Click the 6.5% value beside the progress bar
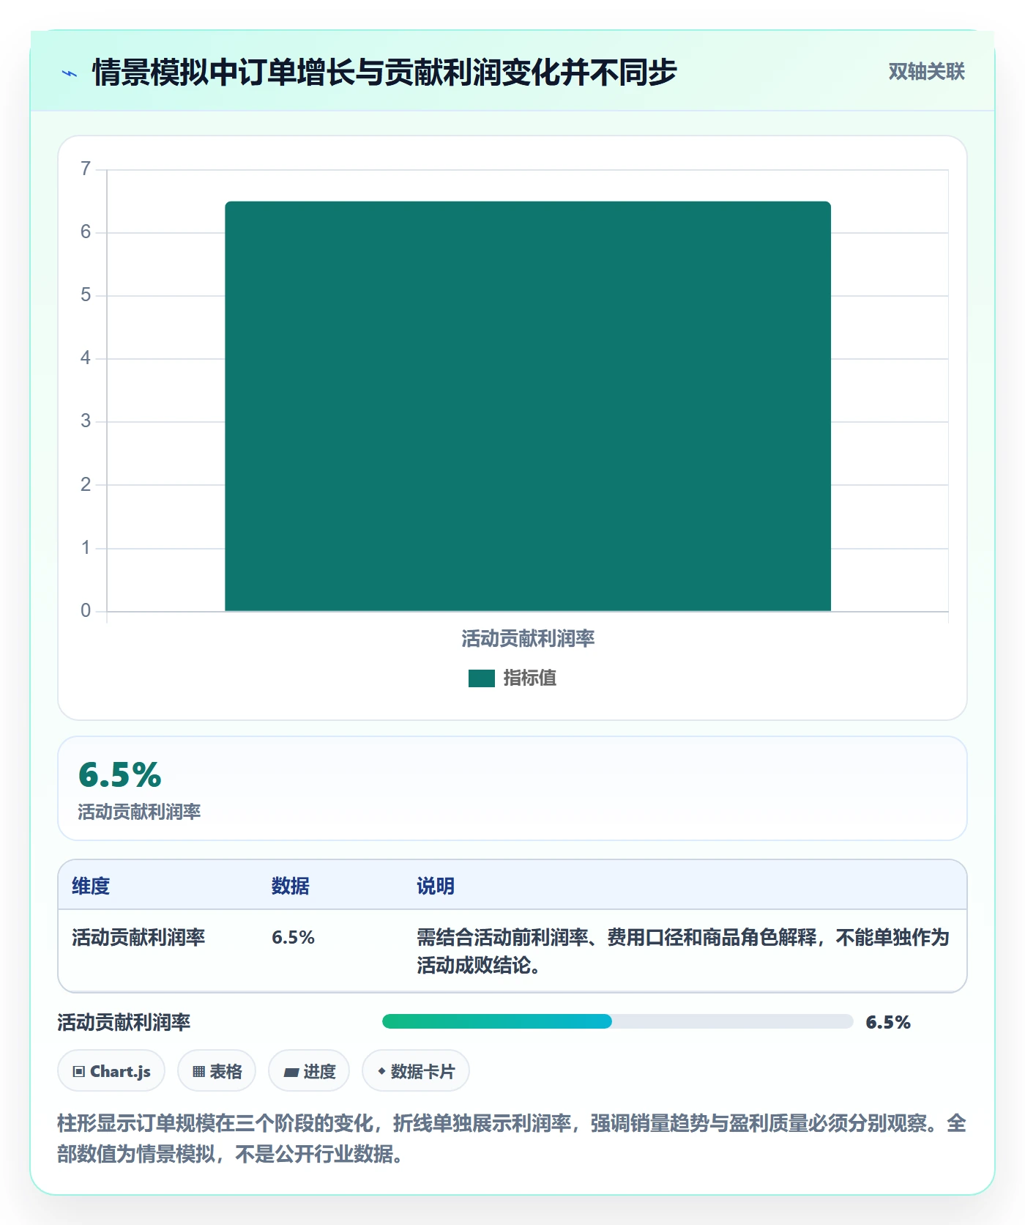 [888, 1022]
